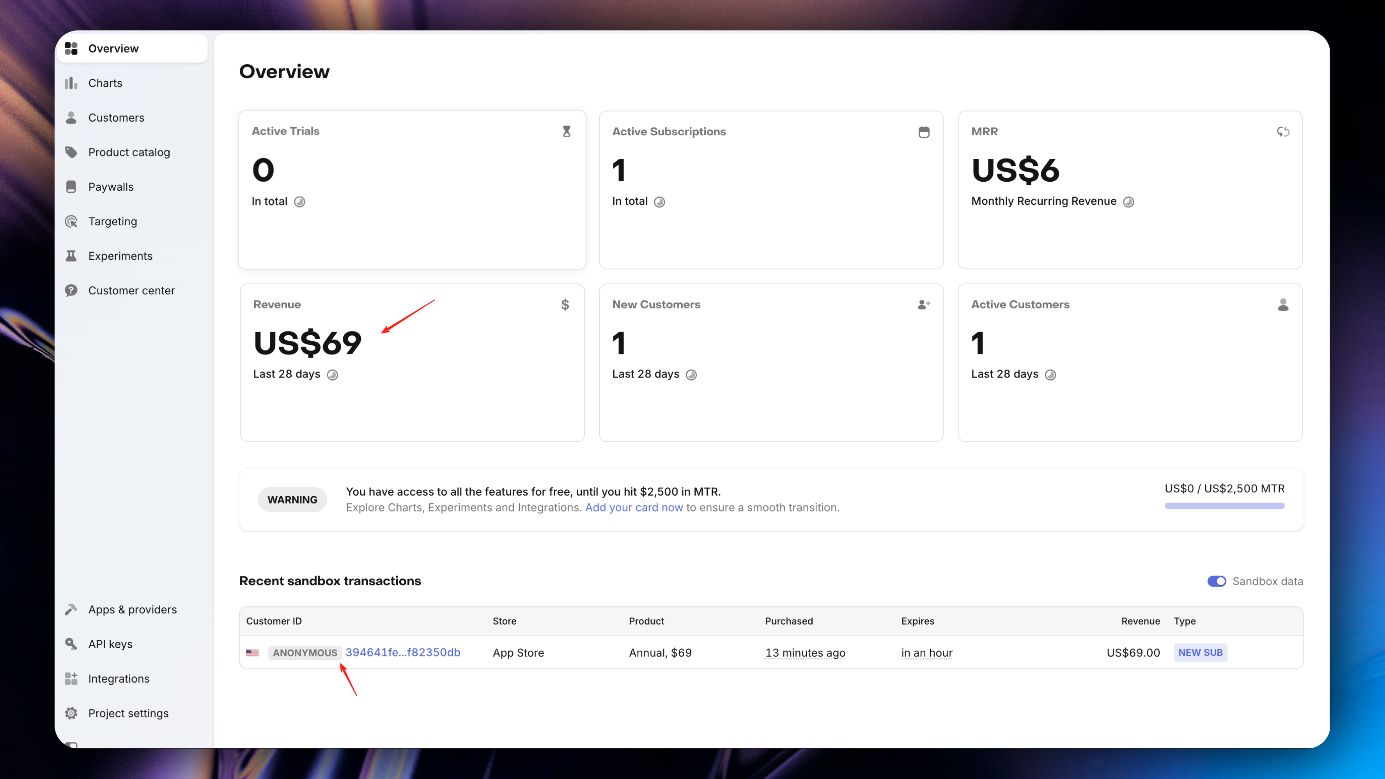Click the hourglass icon on Active Trials
1385x779 pixels.
pyautogui.click(x=566, y=132)
